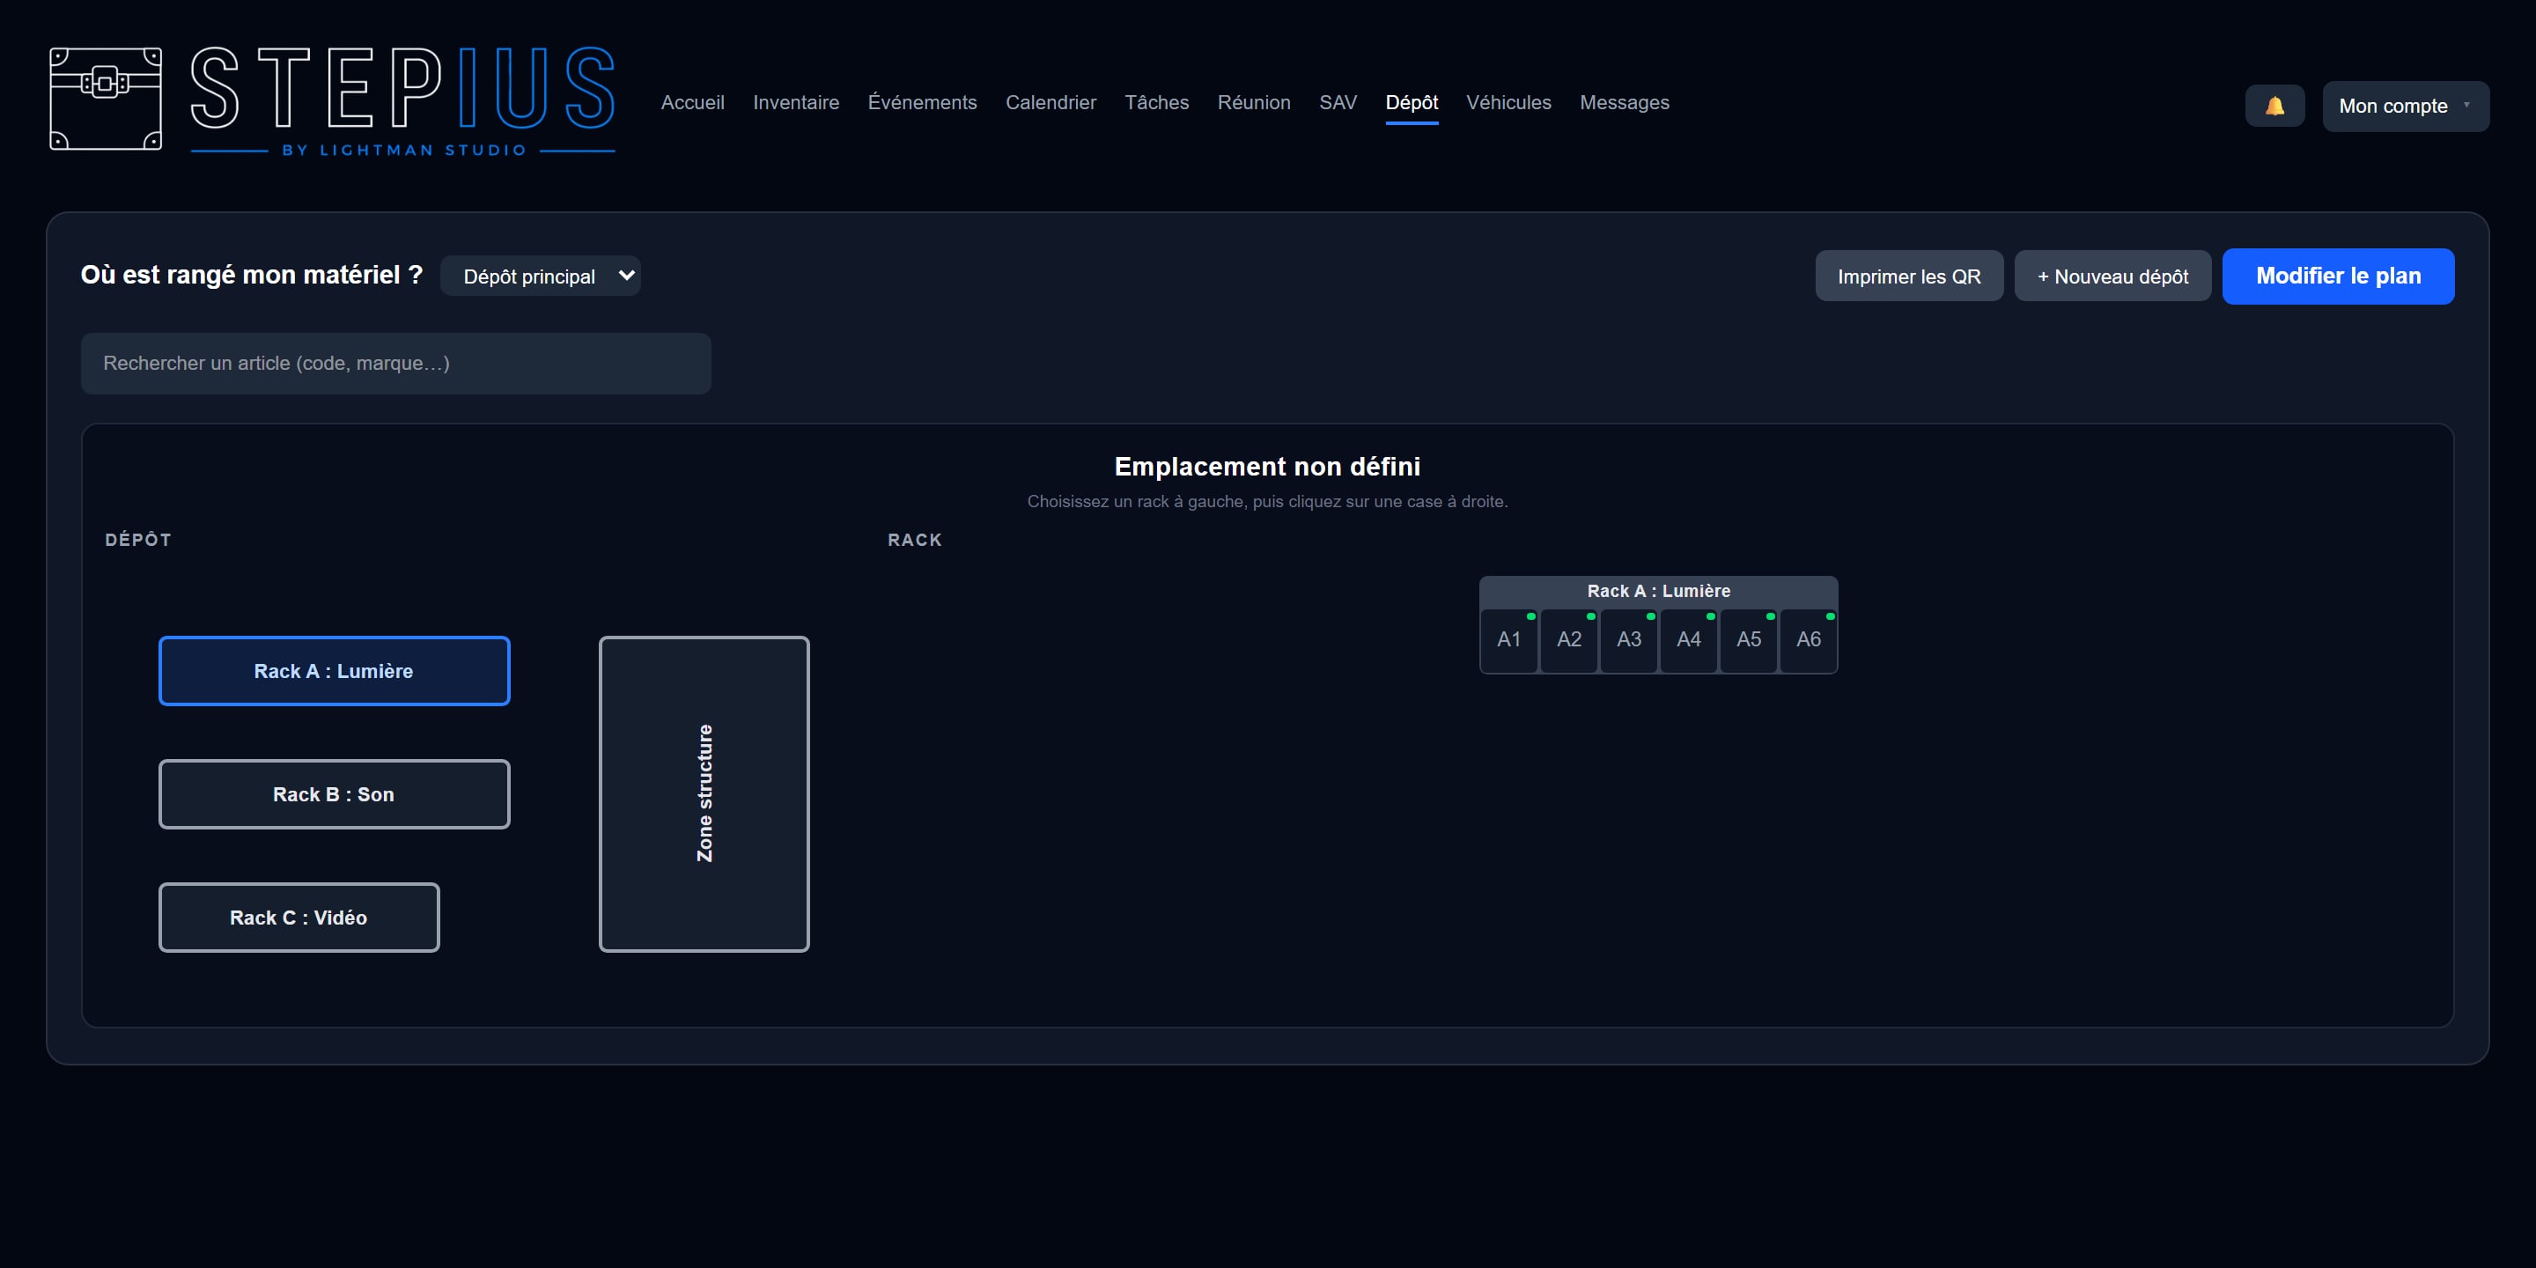
Task: Open the notifications bell
Action: click(2274, 106)
